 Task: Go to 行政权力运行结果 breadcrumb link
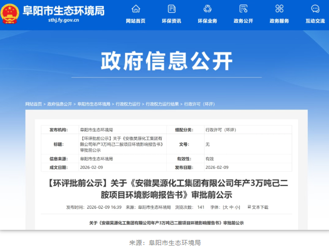pyautogui.click(x=162, y=104)
